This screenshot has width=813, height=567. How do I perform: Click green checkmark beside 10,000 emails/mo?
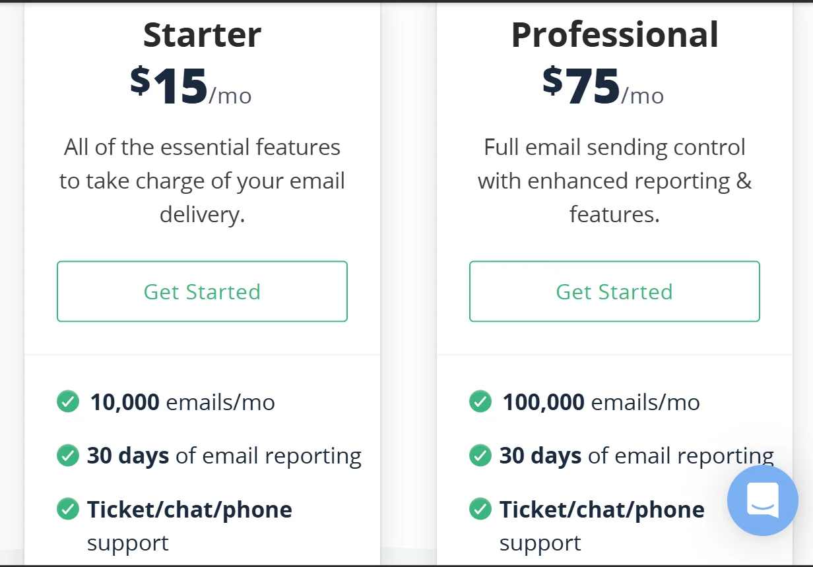pyautogui.click(x=68, y=402)
